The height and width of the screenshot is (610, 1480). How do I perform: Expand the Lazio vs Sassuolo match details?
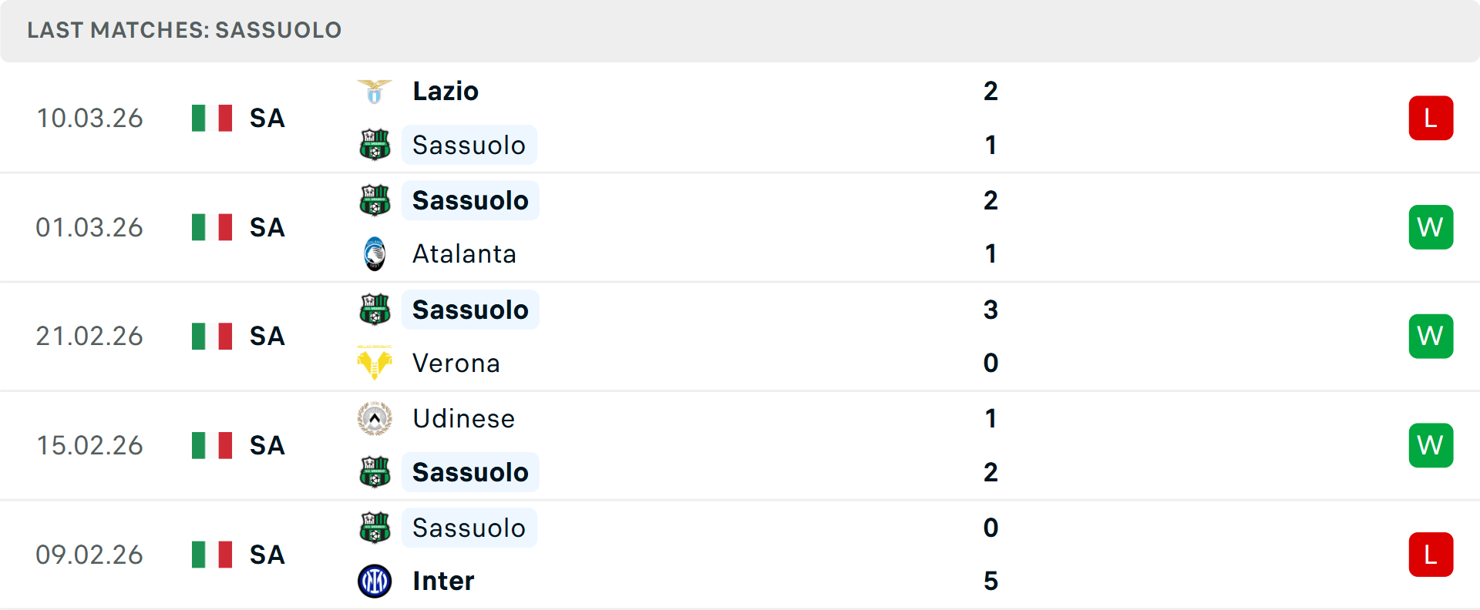(740, 117)
